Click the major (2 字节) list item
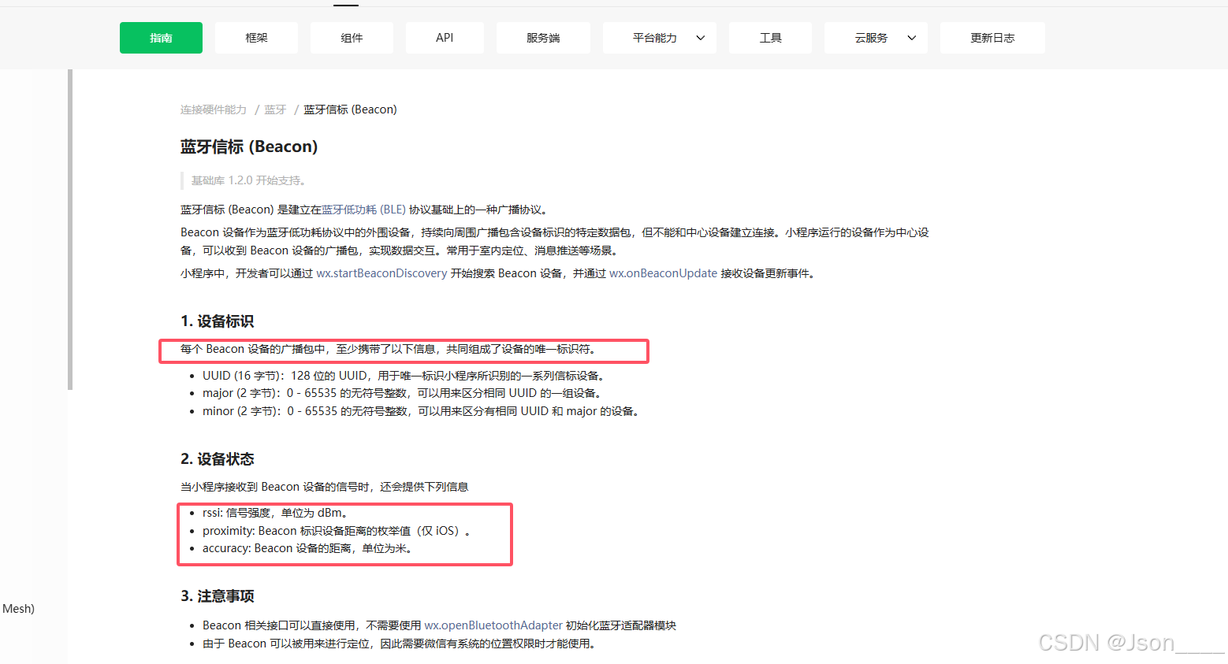The width and height of the screenshot is (1228, 664). tap(404, 393)
